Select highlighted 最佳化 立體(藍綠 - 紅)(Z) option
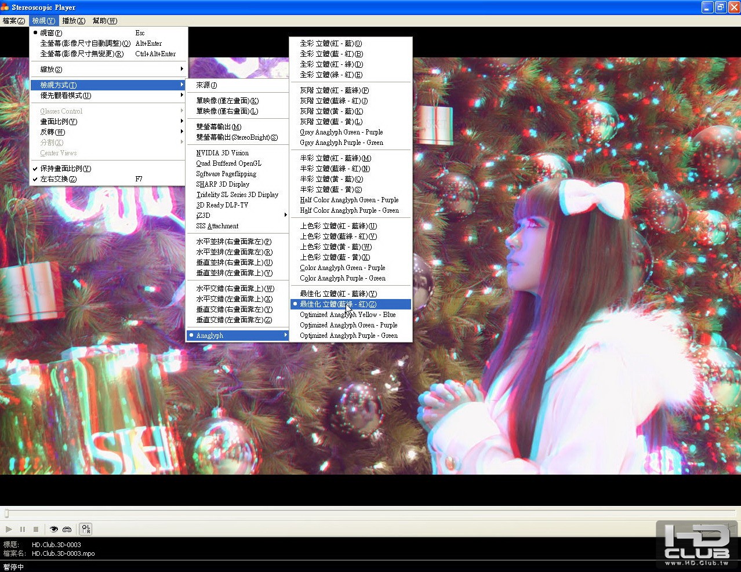This screenshot has height=572, width=741. (x=351, y=304)
